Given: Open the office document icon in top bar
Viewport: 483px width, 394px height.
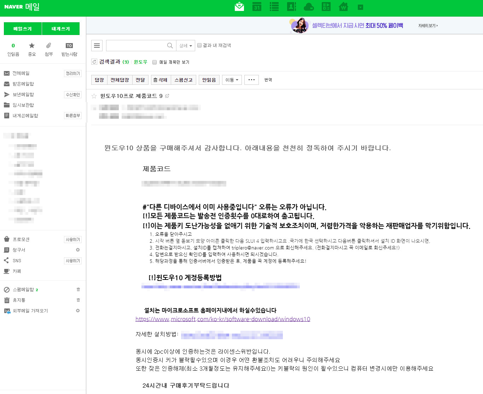Looking at the screenshot, I should pos(326,7).
